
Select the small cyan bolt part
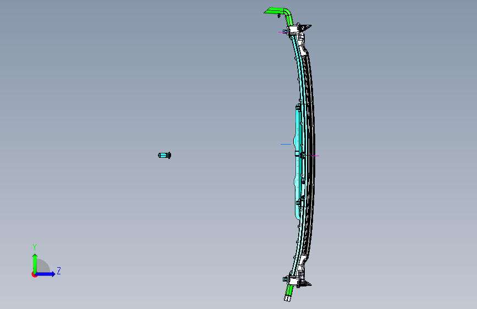pyautogui.click(x=165, y=156)
